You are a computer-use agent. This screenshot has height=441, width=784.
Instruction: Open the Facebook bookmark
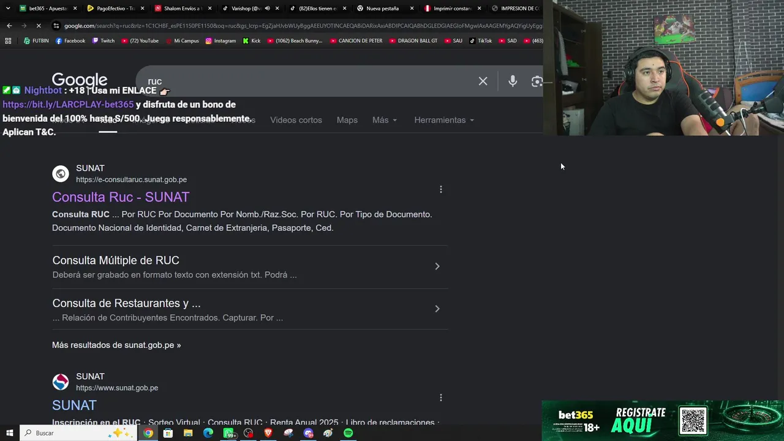click(70, 41)
